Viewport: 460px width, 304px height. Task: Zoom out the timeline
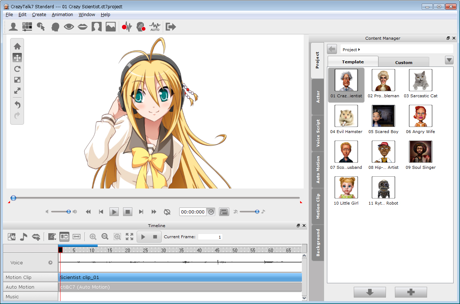[105, 237]
